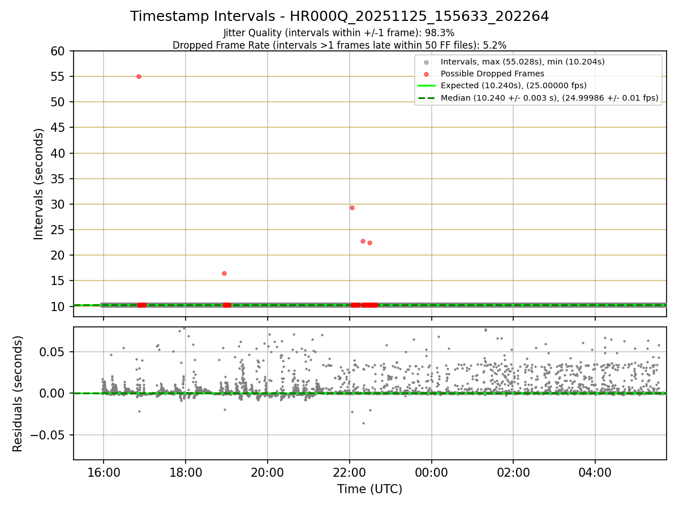
Task: Click the '22:00' x-axis tick label
Action: pyautogui.click(x=349, y=473)
